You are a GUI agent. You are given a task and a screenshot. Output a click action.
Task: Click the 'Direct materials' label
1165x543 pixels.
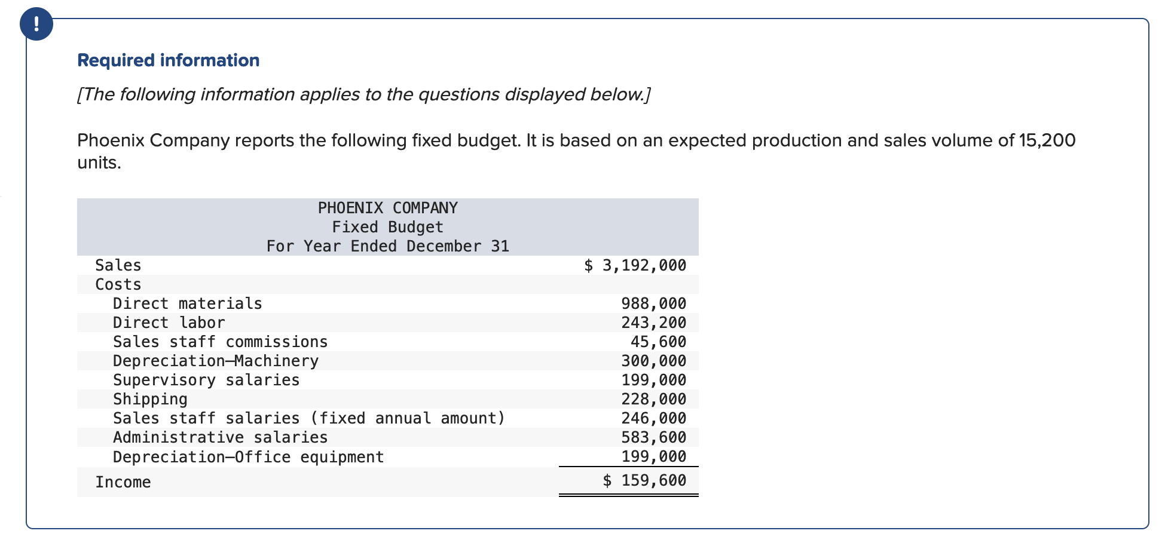tap(188, 303)
